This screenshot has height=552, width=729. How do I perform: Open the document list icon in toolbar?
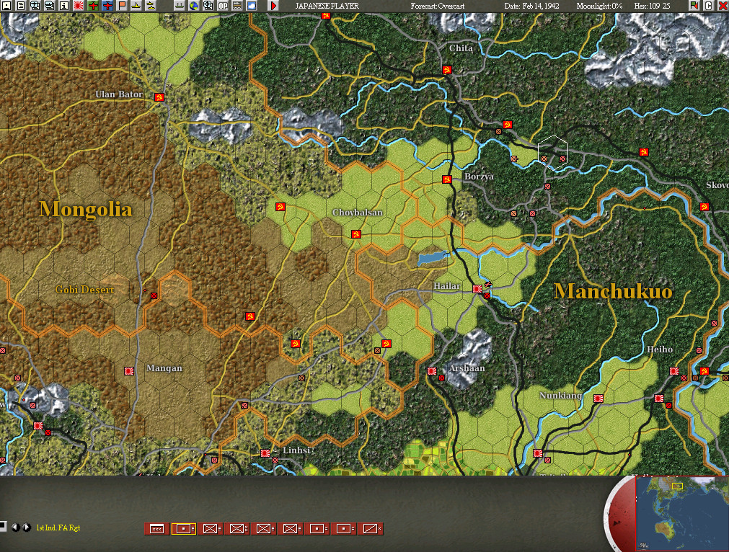(21, 6)
